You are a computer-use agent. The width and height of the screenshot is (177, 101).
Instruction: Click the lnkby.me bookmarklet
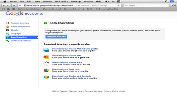pyautogui.click(x=107, y=9)
